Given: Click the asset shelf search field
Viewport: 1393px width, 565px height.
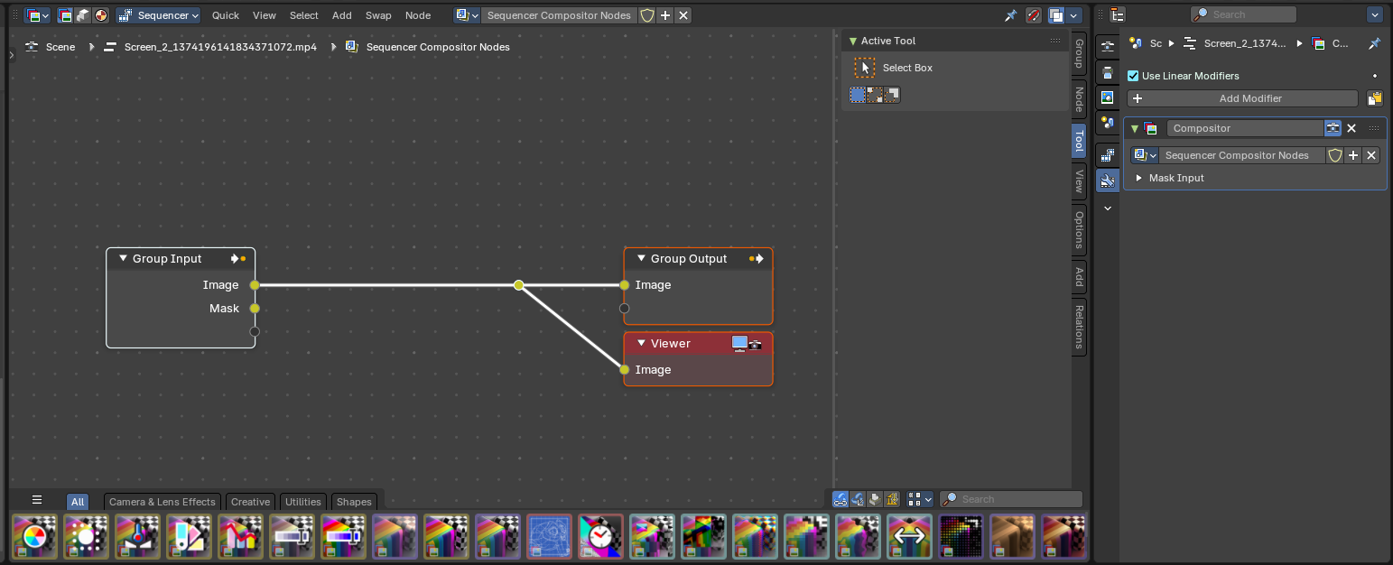Looking at the screenshot, I should 1011,499.
